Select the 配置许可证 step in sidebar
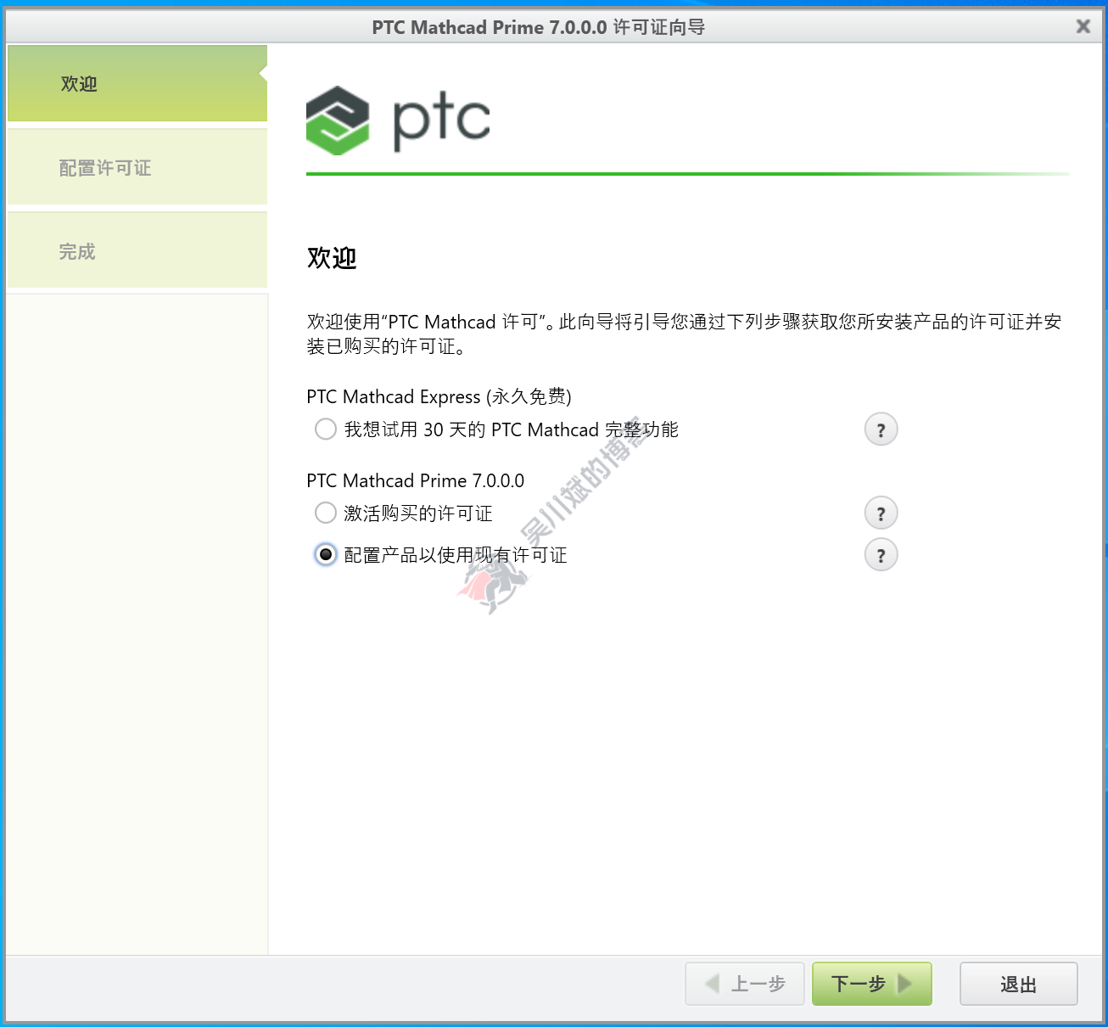The image size is (1108, 1027). coord(137,167)
